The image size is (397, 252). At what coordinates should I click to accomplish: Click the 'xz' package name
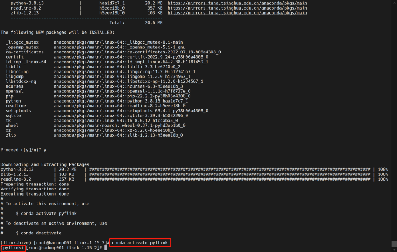8,130
